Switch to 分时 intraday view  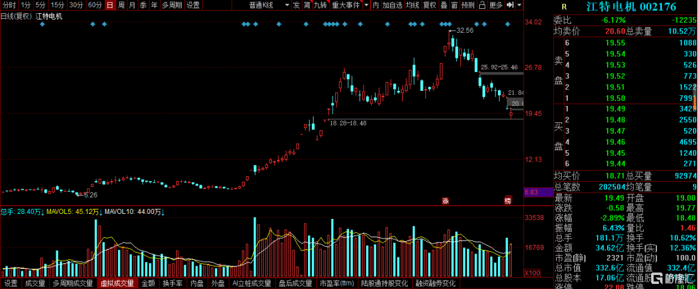tap(9, 5)
